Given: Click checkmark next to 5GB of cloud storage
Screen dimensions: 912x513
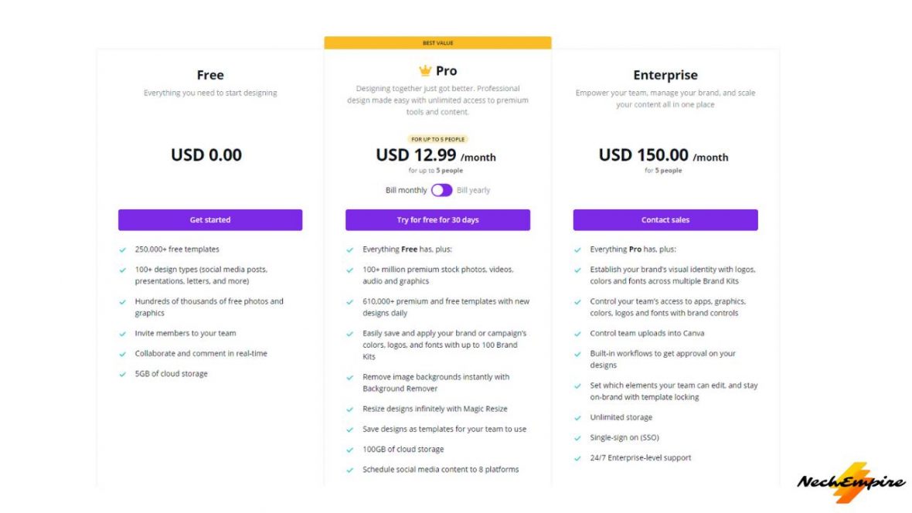Looking at the screenshot, I should pyautogui.click(x=123, y=374).
